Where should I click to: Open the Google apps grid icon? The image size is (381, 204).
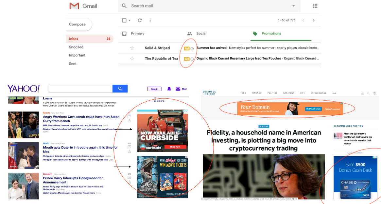tap(315, 6)
